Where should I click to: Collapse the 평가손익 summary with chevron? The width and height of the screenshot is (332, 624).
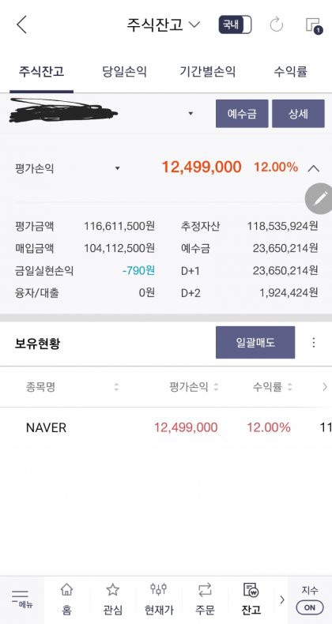[314, 168]
